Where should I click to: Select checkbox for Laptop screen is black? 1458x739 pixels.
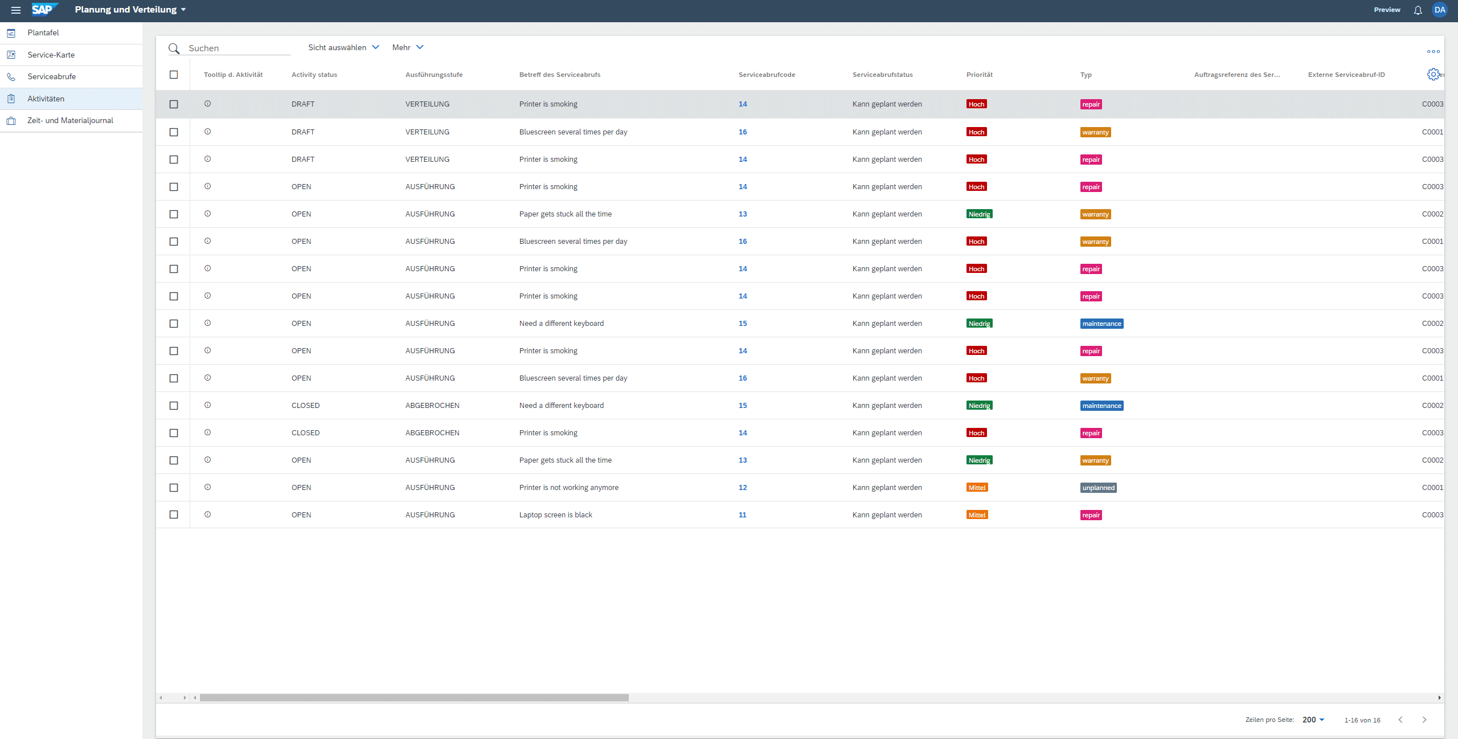tap(174, 515)
